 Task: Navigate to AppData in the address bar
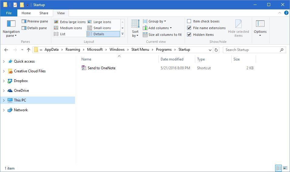click(52, 50)
